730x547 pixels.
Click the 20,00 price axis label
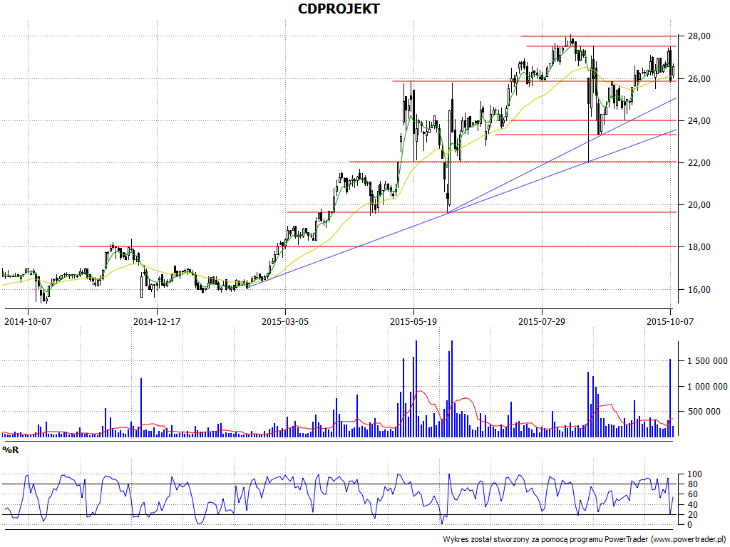pyautogui.click(x=700, y=205)
